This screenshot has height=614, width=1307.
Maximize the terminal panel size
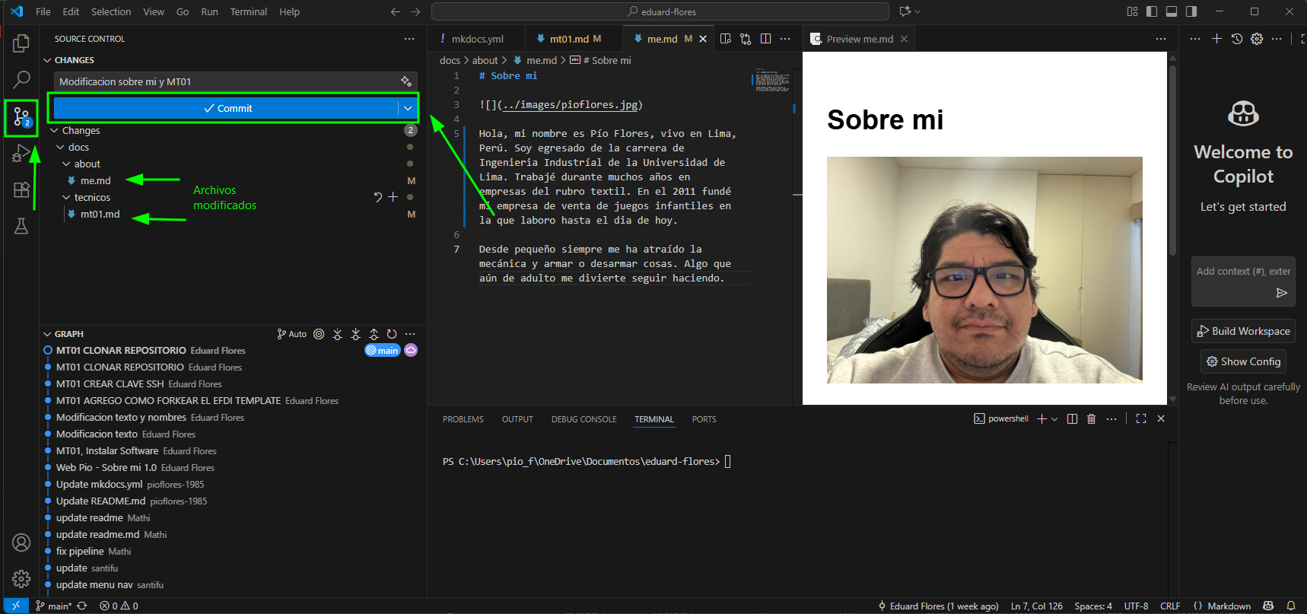coord(1140,419)
